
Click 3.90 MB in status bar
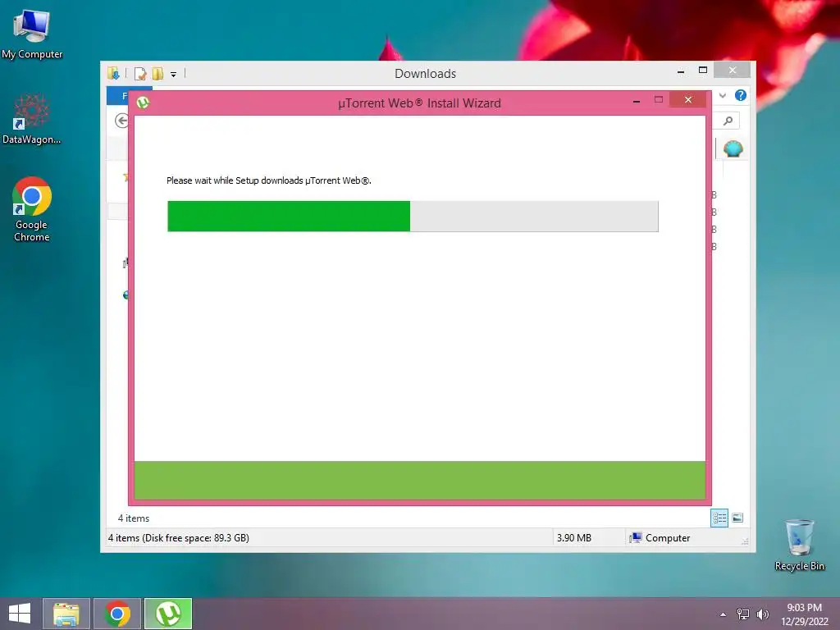click(573, 538)
